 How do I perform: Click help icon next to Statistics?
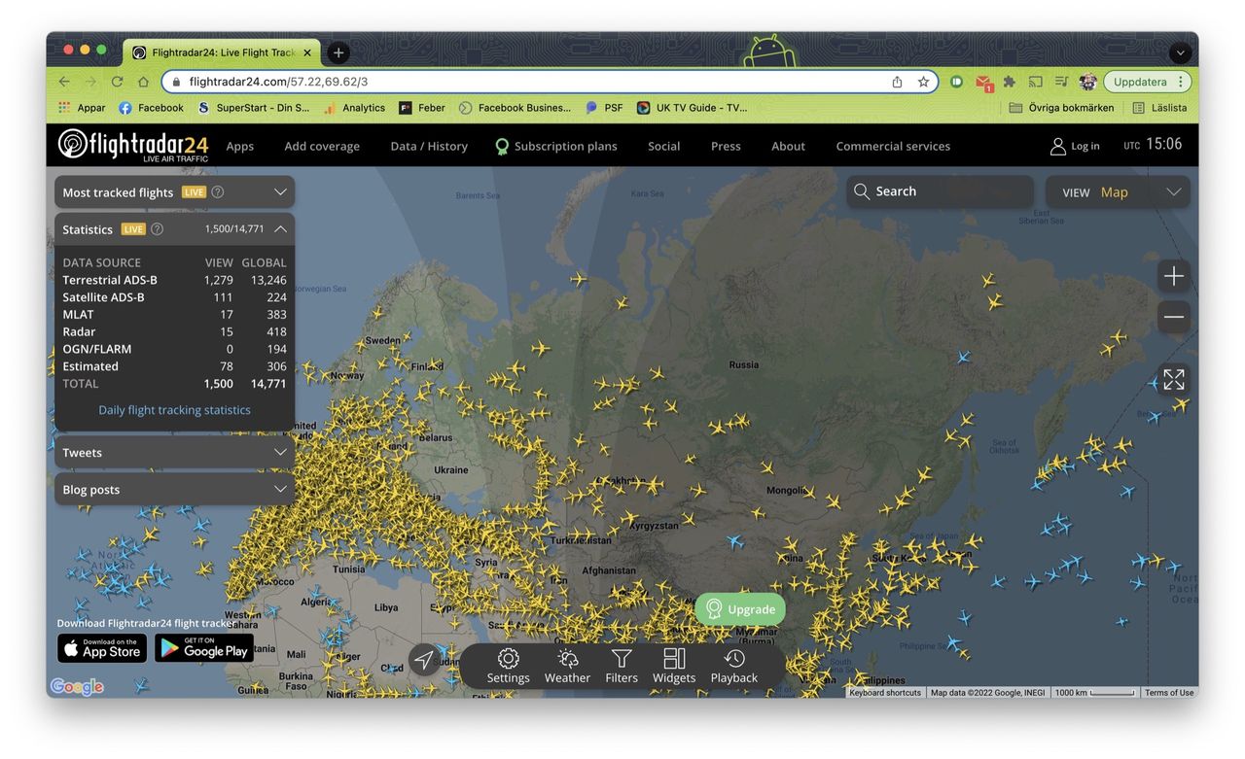pyautogui.click(x=157, y=229)
